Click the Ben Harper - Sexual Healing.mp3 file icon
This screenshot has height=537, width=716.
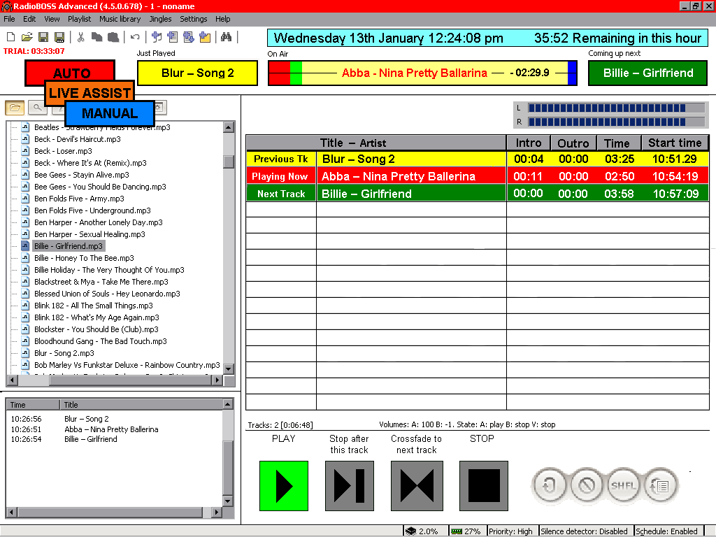[26, 234]
